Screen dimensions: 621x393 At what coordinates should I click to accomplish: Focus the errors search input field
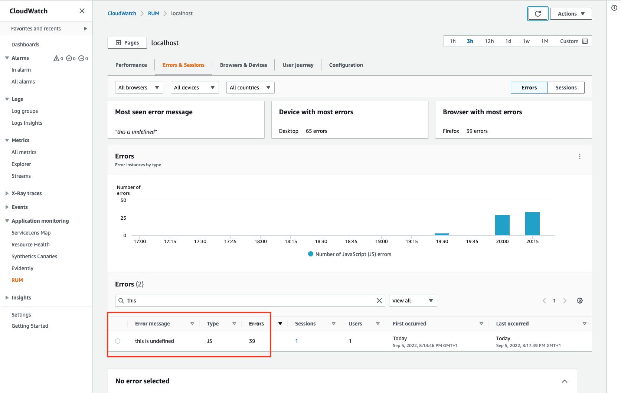click(250, 301)
